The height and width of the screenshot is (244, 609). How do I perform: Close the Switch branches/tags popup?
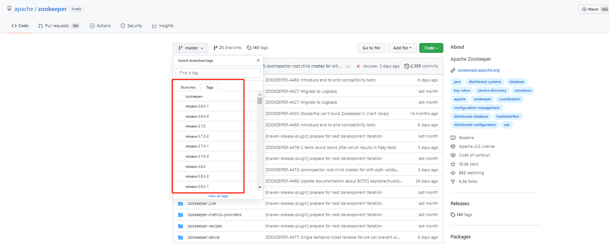point(258,60)
